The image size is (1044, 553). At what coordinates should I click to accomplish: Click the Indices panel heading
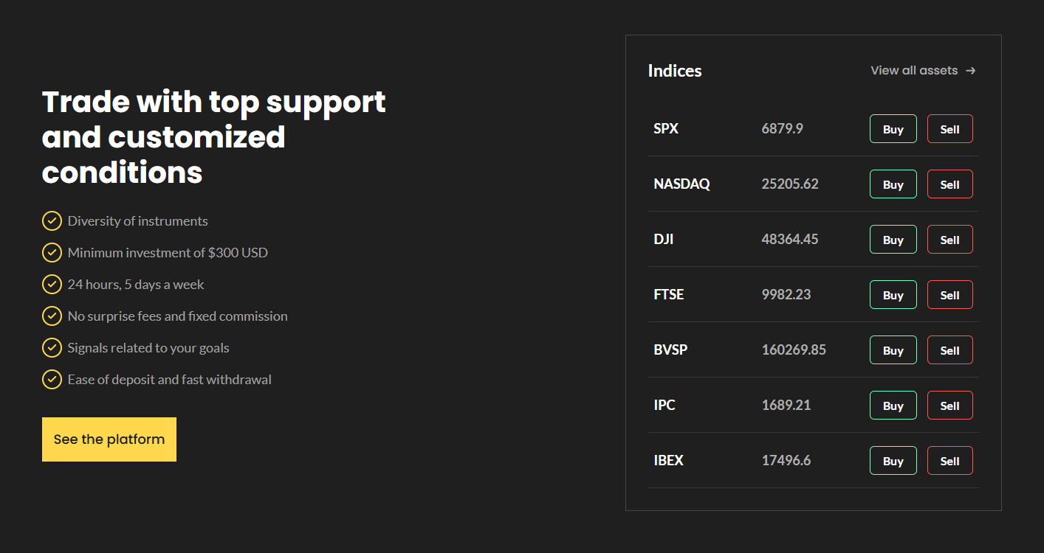click(x=675, y=71)
